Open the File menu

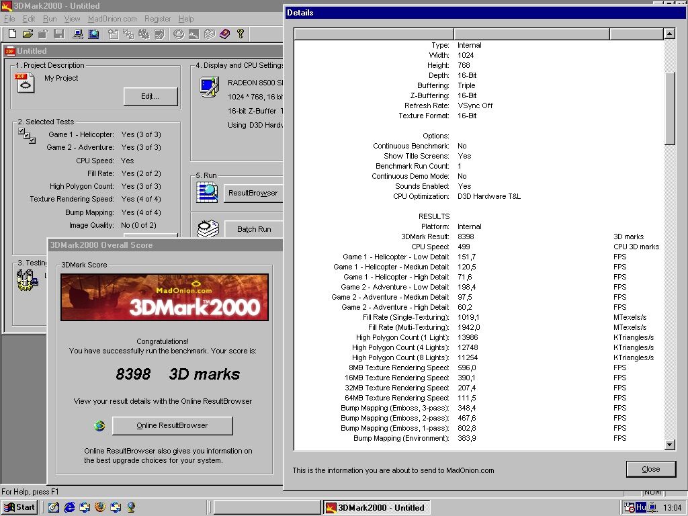(x=9, y=19)
